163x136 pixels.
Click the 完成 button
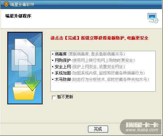[98, 129]
